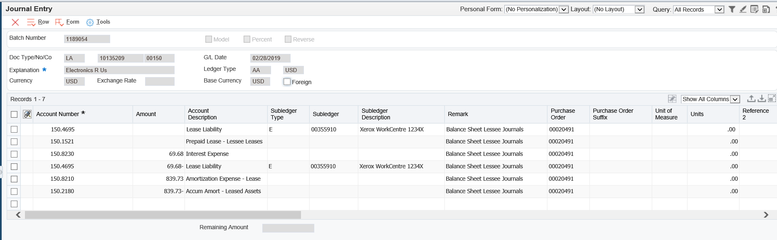Screen dimensions: 777x240
Task: Click the Tools gear icon
Action: (90, 22)
